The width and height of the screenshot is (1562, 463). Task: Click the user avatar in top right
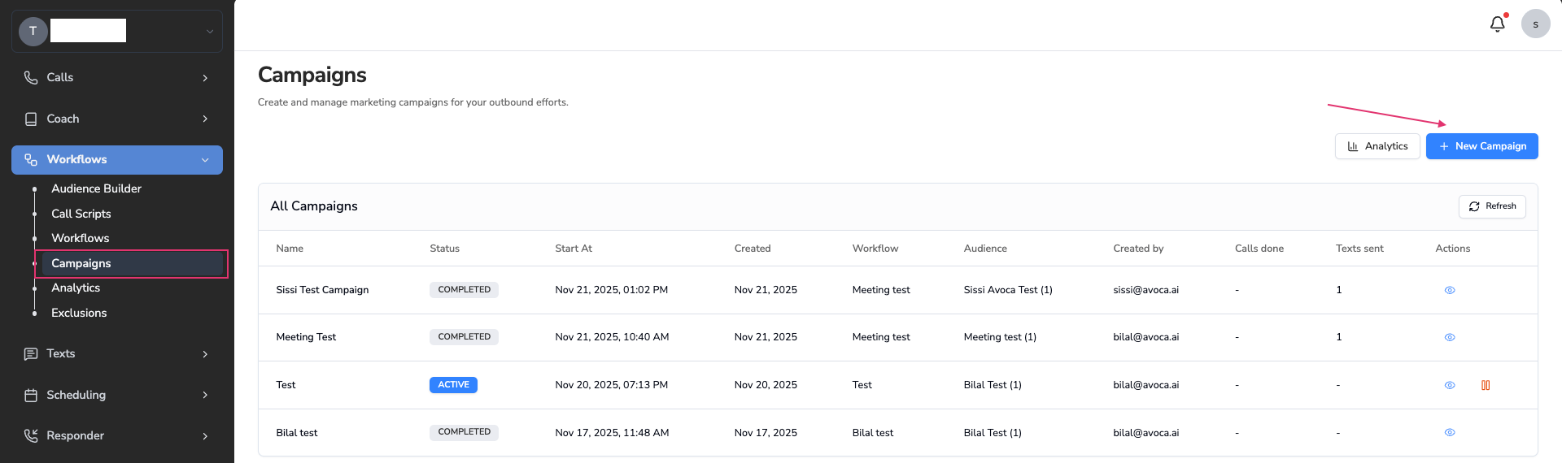coord(1535,24)
